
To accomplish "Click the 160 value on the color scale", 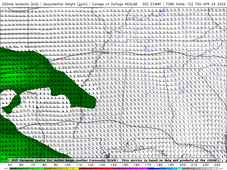I will [x=136, y=165].
